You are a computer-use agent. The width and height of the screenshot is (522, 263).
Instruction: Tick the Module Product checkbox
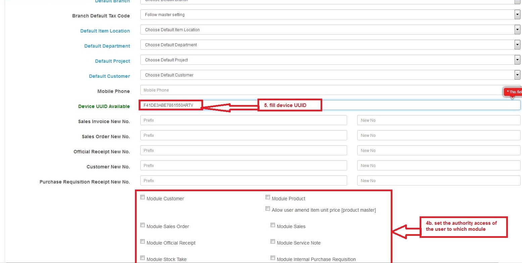pos(268,197)
